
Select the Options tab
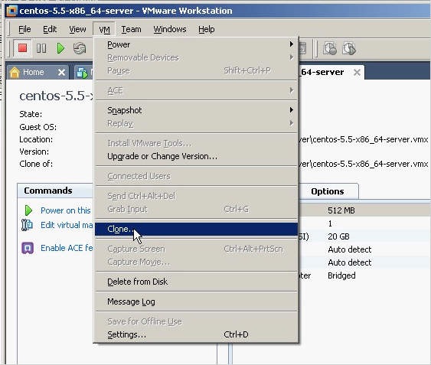coord(328,191)
